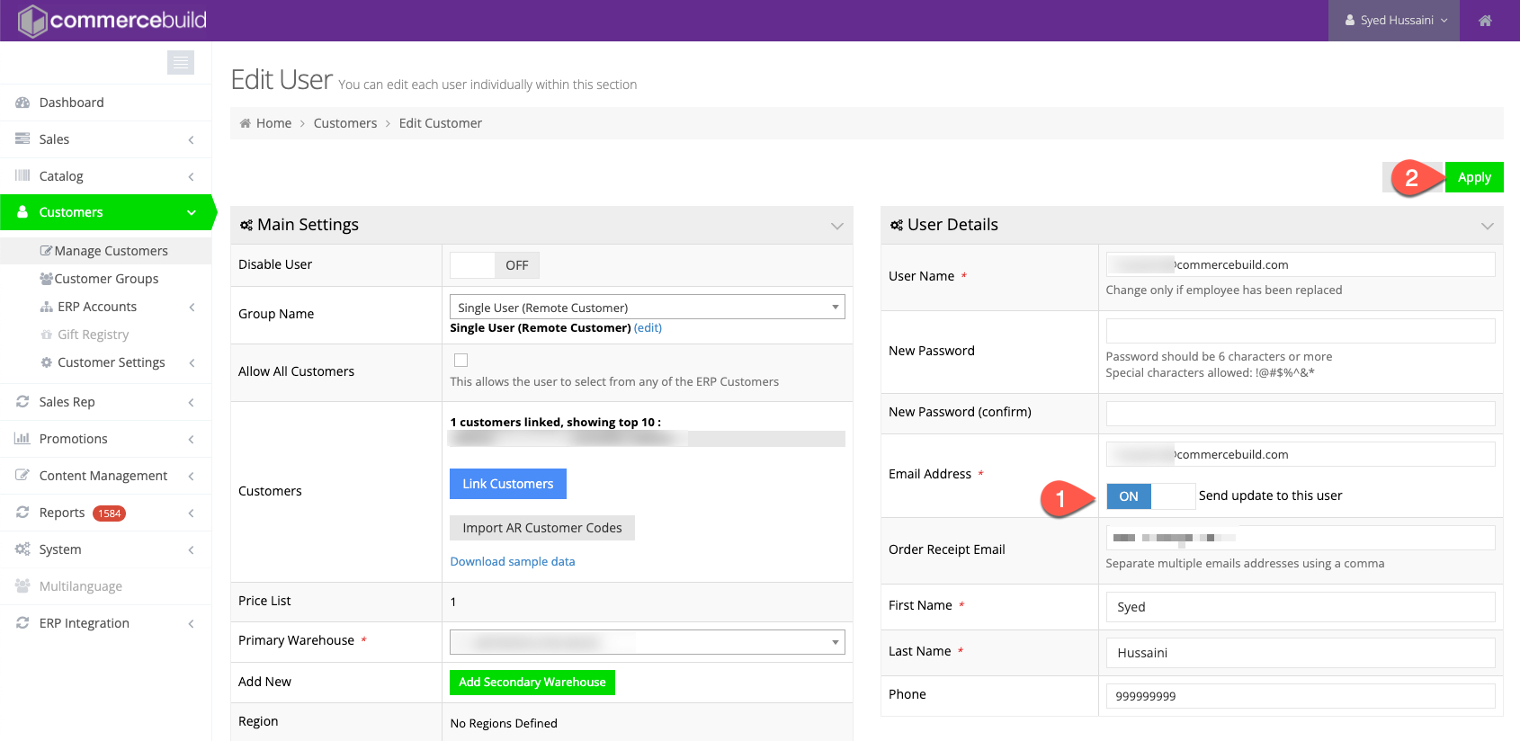Toggle the sidebar hamburger menu icon
This screenshot has width=1520, height=741.
181,62
